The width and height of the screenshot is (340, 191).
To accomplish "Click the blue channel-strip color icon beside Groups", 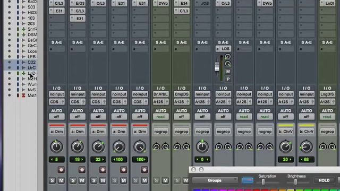I will click(x=248, y=180).
